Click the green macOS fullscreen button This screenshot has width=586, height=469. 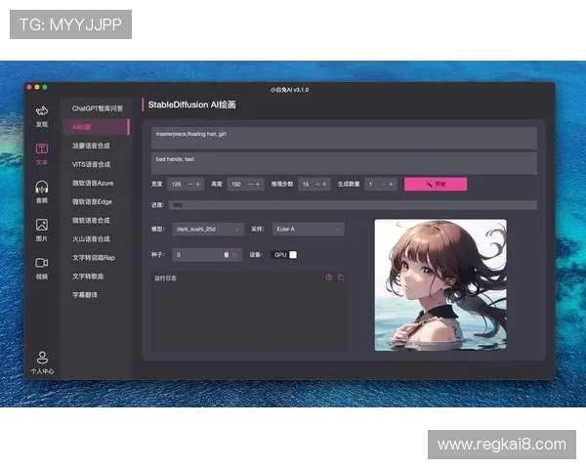[45, 87]
